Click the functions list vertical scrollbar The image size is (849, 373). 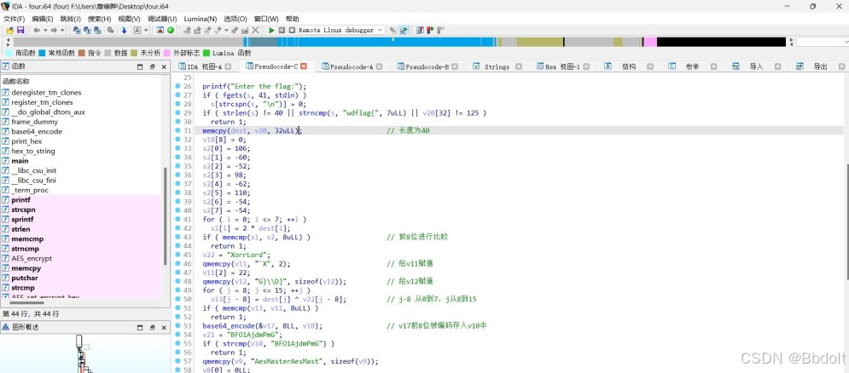coord(166,216)
